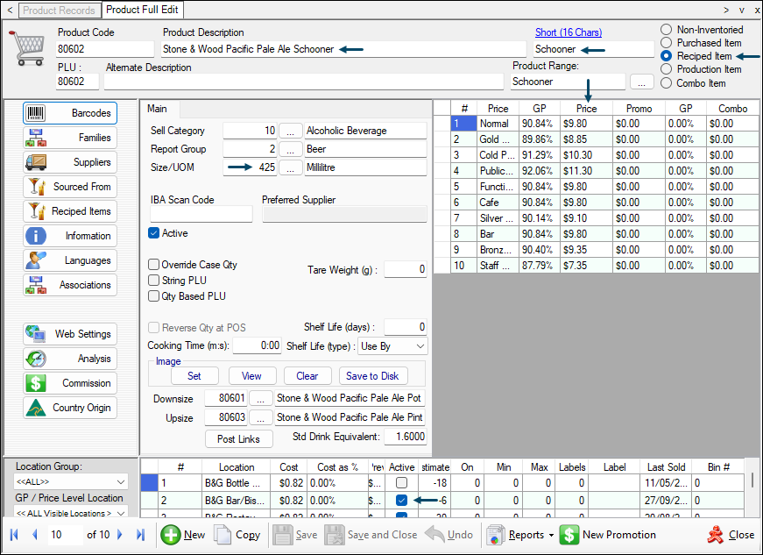Click the Alternate Description field

click(x=304, y=82)
